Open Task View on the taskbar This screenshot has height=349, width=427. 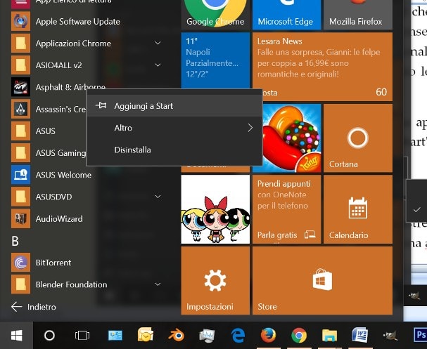82,336
